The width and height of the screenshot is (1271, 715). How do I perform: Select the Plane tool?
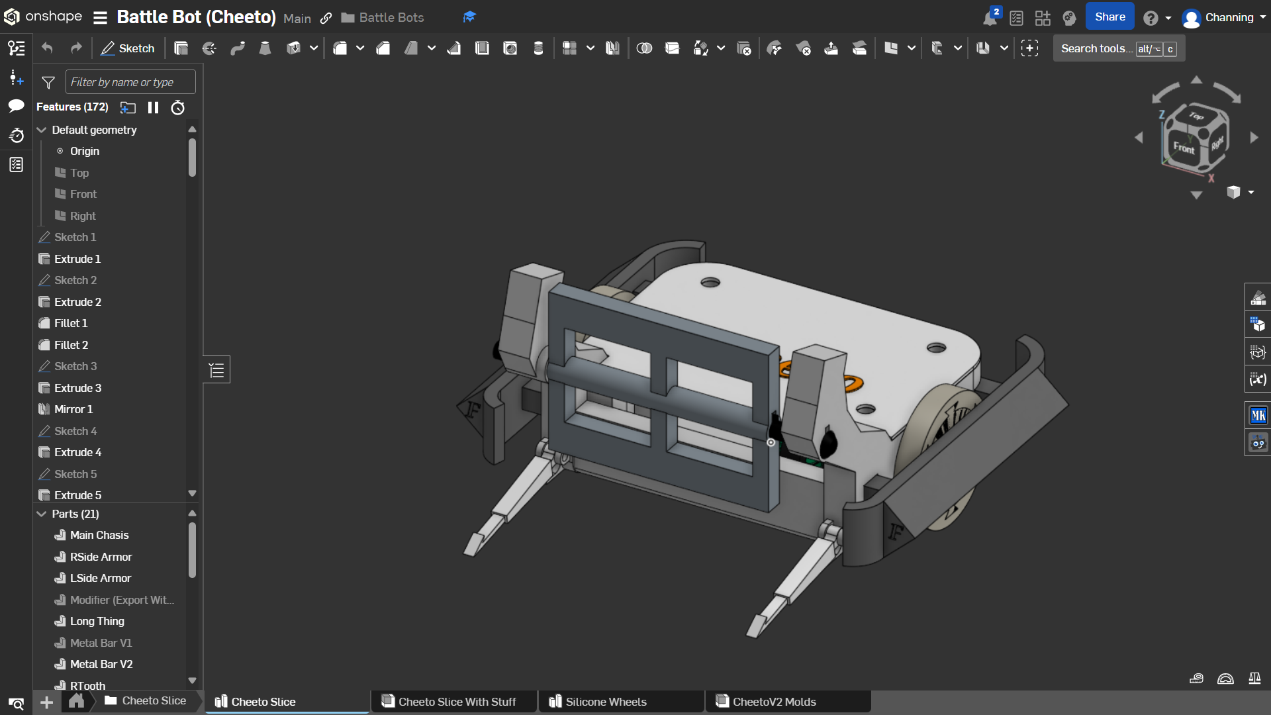(x=891, y=48)
